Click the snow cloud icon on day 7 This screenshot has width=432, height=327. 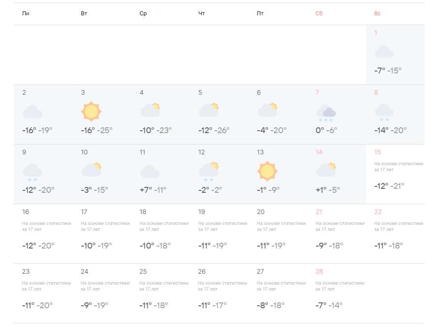tap(326, 112)
